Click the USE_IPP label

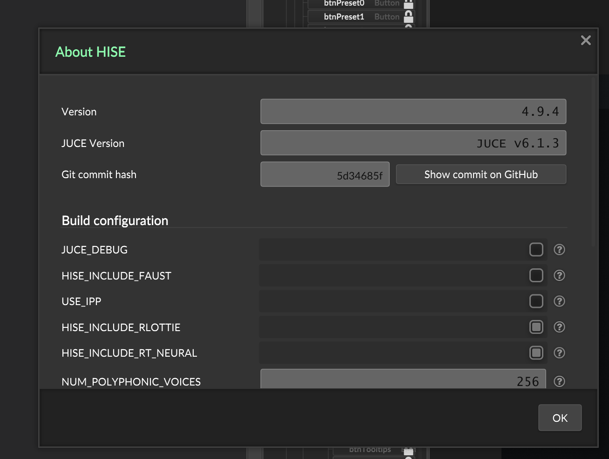[x=81, y=301]
